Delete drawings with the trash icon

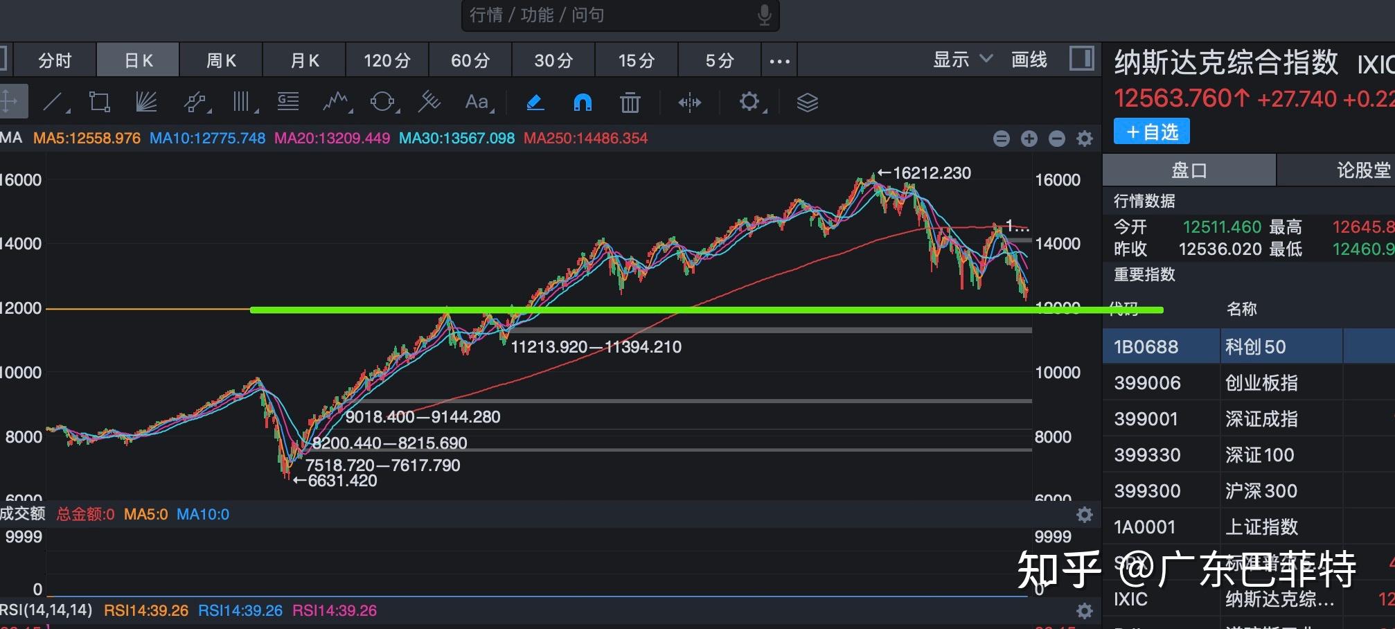(630, 103)
